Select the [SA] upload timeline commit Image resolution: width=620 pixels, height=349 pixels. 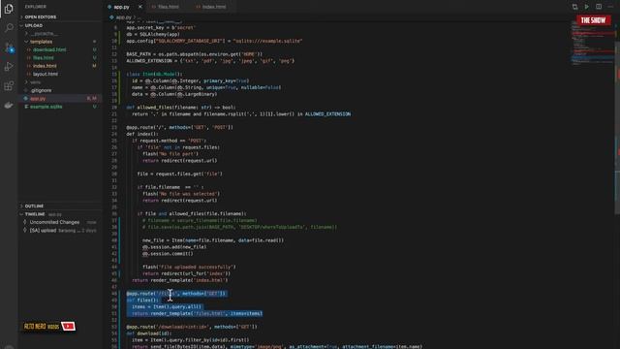pos(43,231)
